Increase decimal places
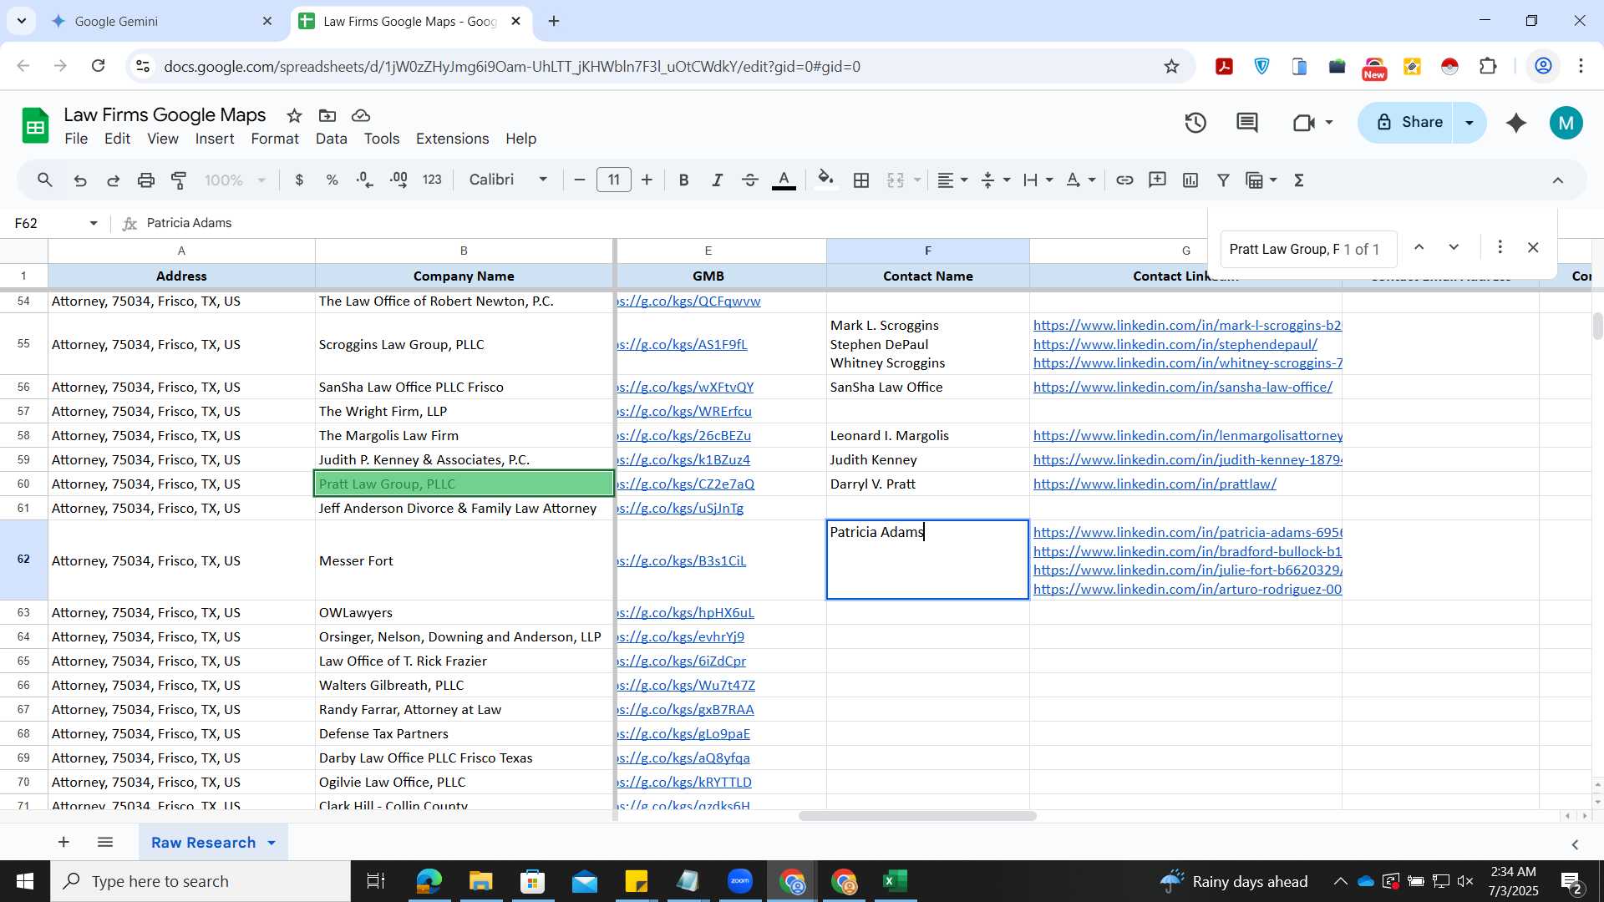Viewport: 1604px width, 902px height. pos(398,180)
